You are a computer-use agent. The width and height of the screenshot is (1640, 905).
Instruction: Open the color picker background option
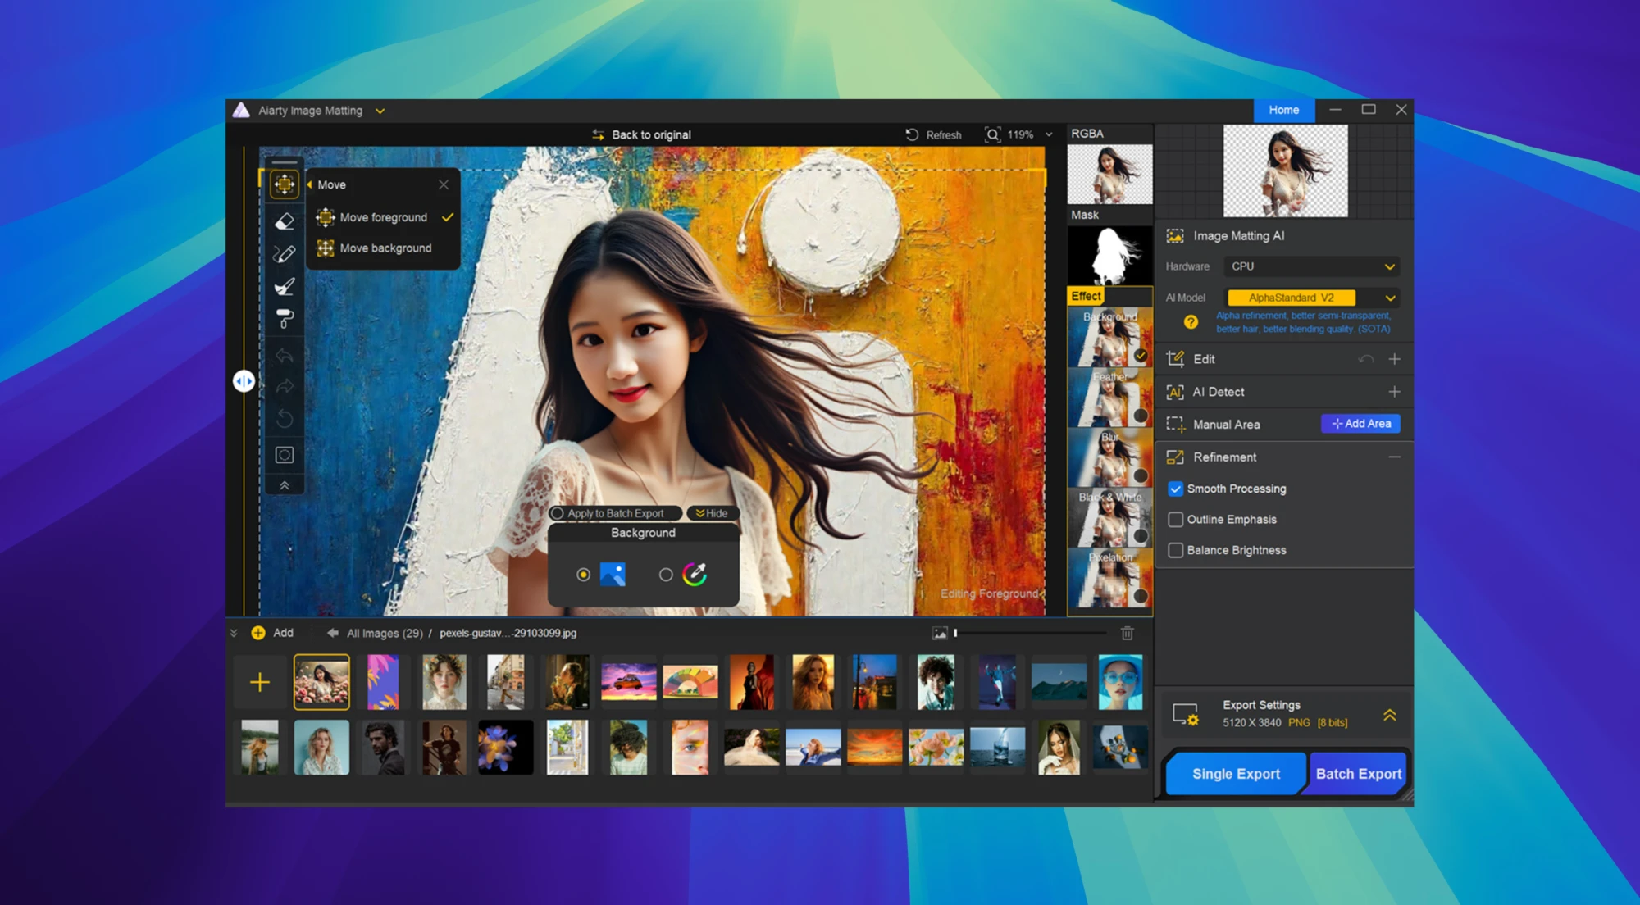tap(695, 575)
